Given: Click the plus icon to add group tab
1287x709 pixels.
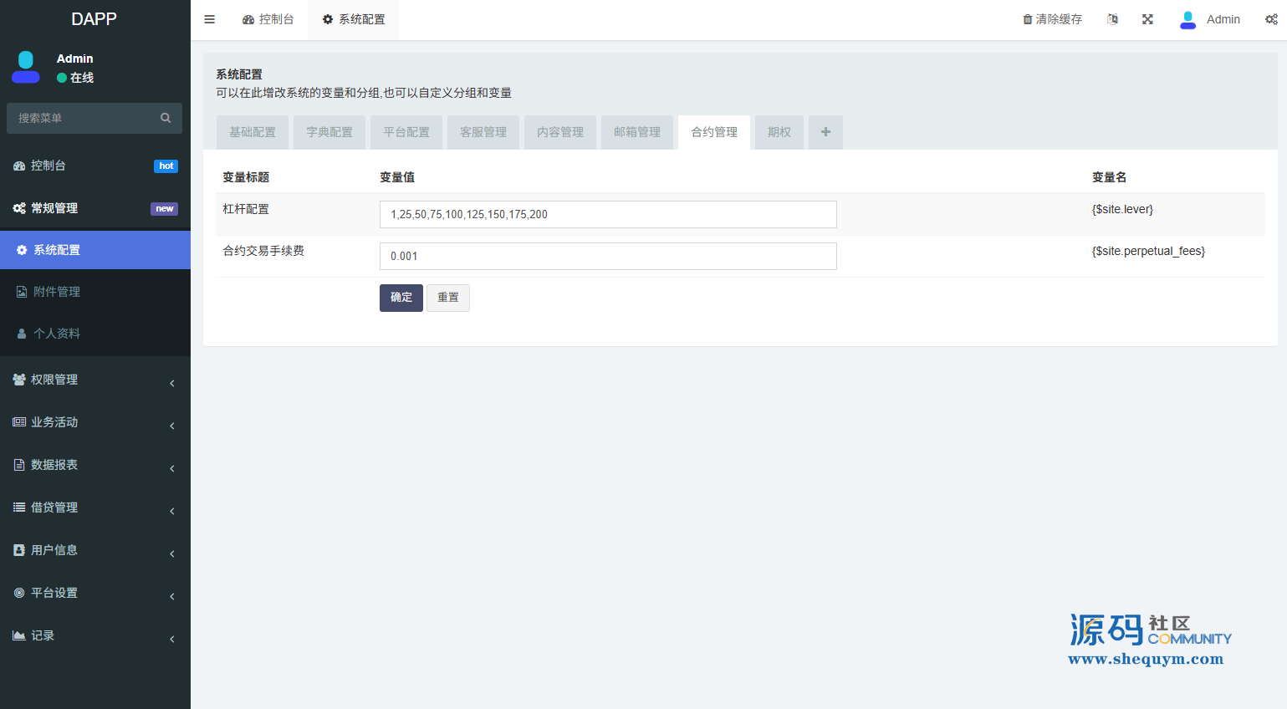Looking at the screenshot, I should click(x=825, y=132).
